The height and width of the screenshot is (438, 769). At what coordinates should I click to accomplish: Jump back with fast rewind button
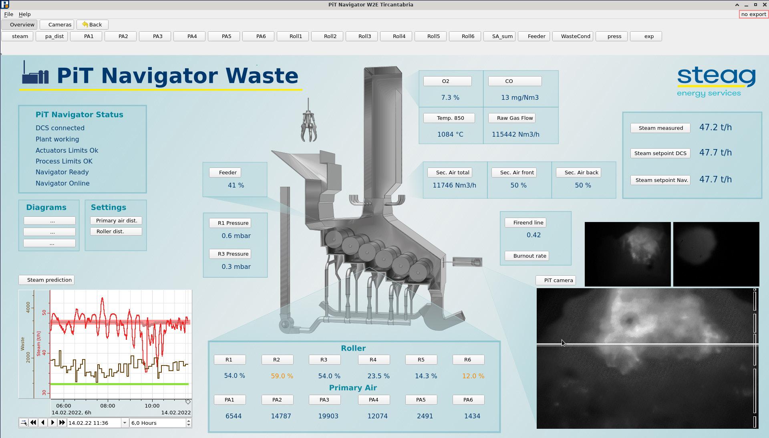coord(33,423)
